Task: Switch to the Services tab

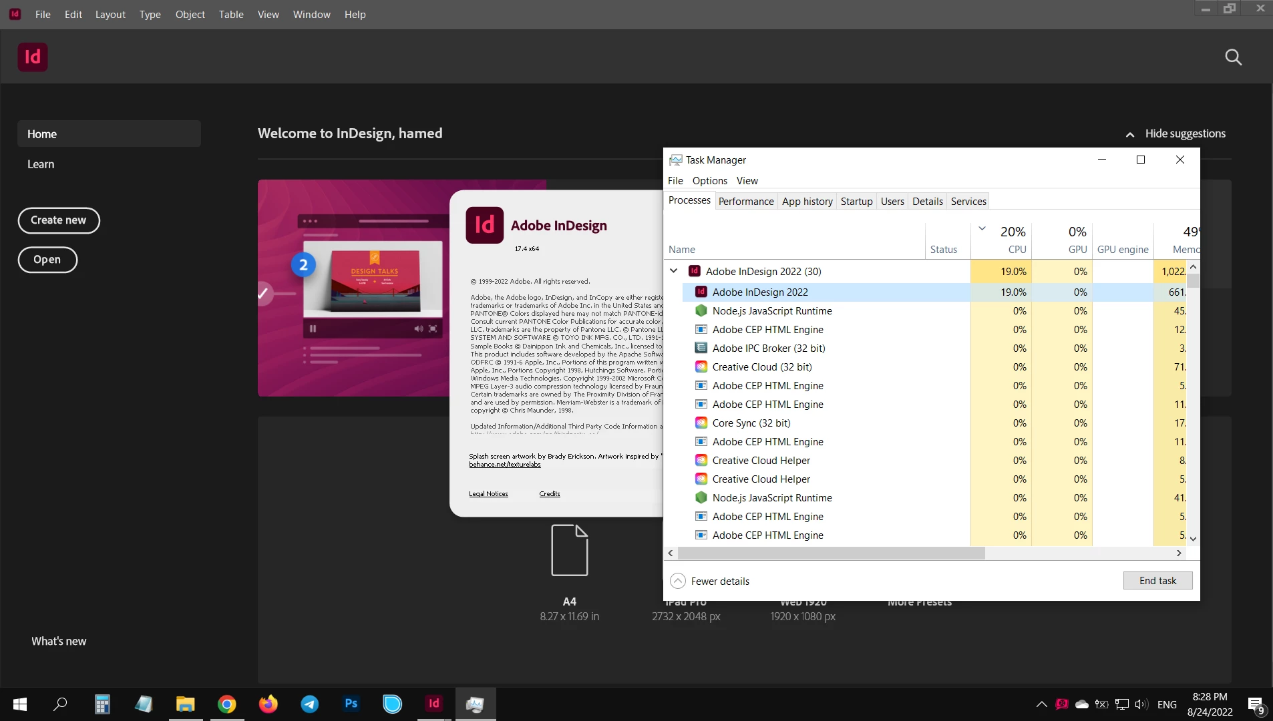Action: tap(968, 201)
